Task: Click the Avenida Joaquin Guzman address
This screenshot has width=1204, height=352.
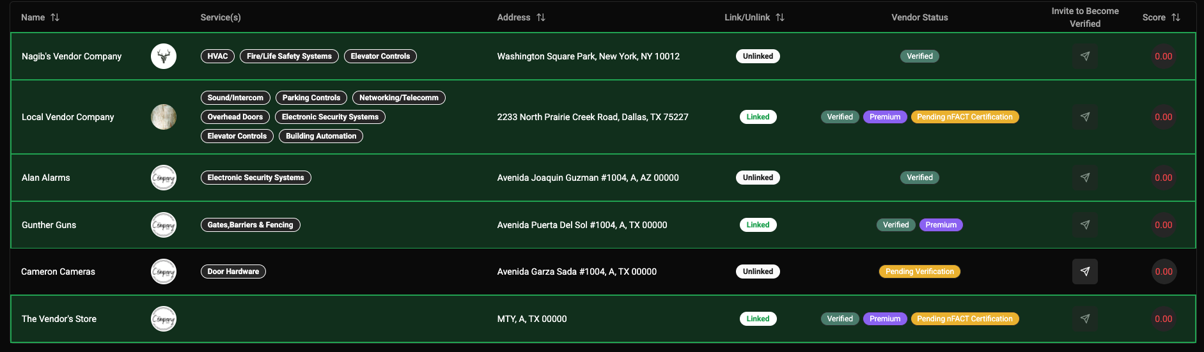Action: click(588, 178)
